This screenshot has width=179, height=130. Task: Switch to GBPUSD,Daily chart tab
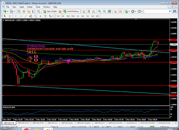67,123
